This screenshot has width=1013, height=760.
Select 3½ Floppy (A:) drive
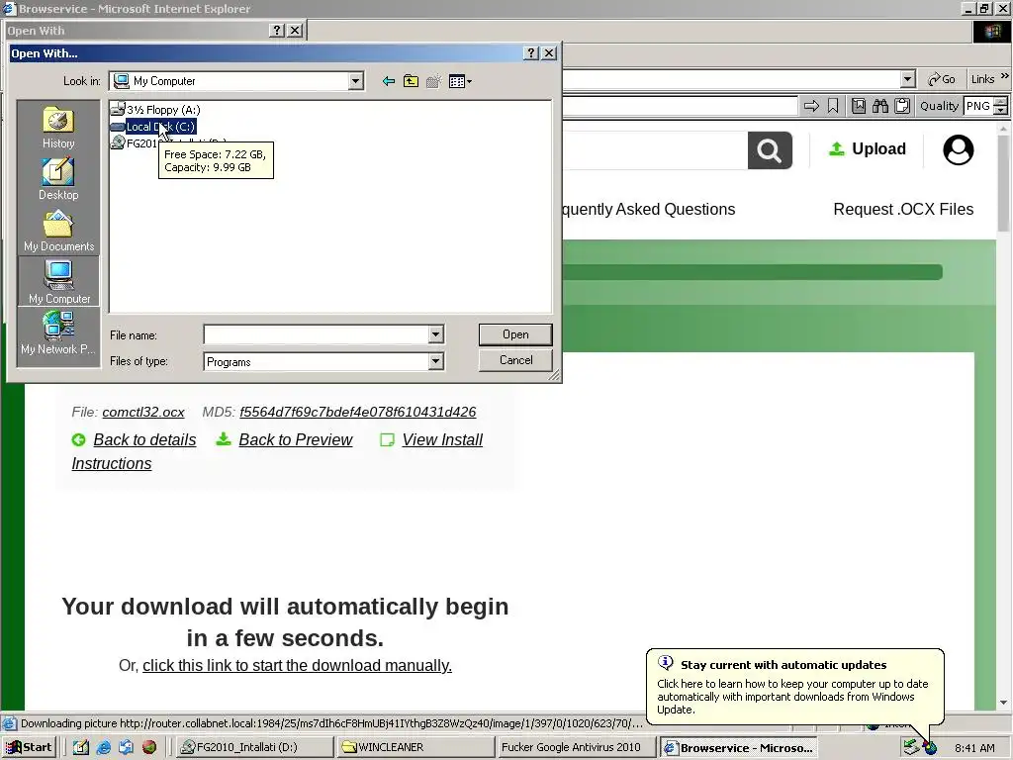click(x=155, y=109)
